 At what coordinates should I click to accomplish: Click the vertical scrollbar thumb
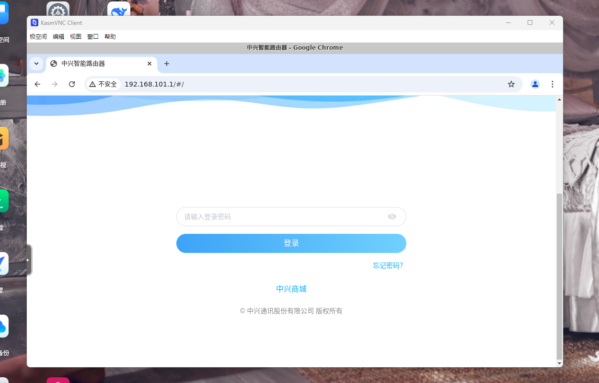(x=559, y=276)
